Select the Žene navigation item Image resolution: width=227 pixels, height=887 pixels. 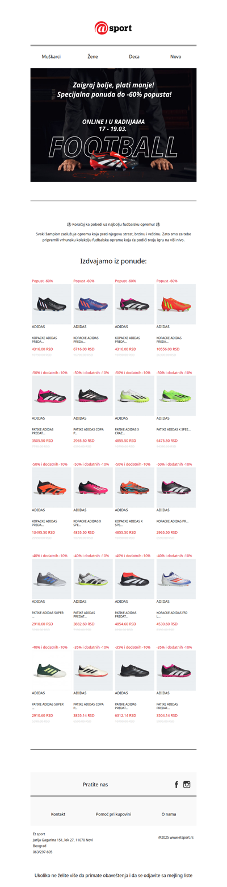point(93,57)
